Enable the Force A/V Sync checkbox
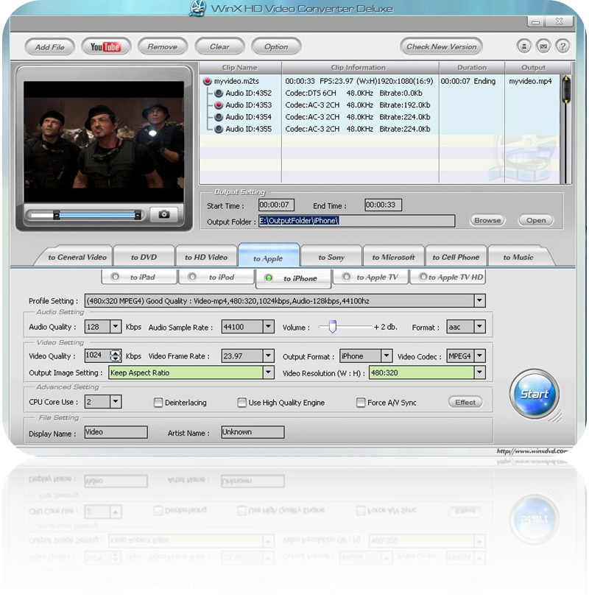The width and height of the screenshot is (589, 597). pyautogui.click(x=361, y=403)
